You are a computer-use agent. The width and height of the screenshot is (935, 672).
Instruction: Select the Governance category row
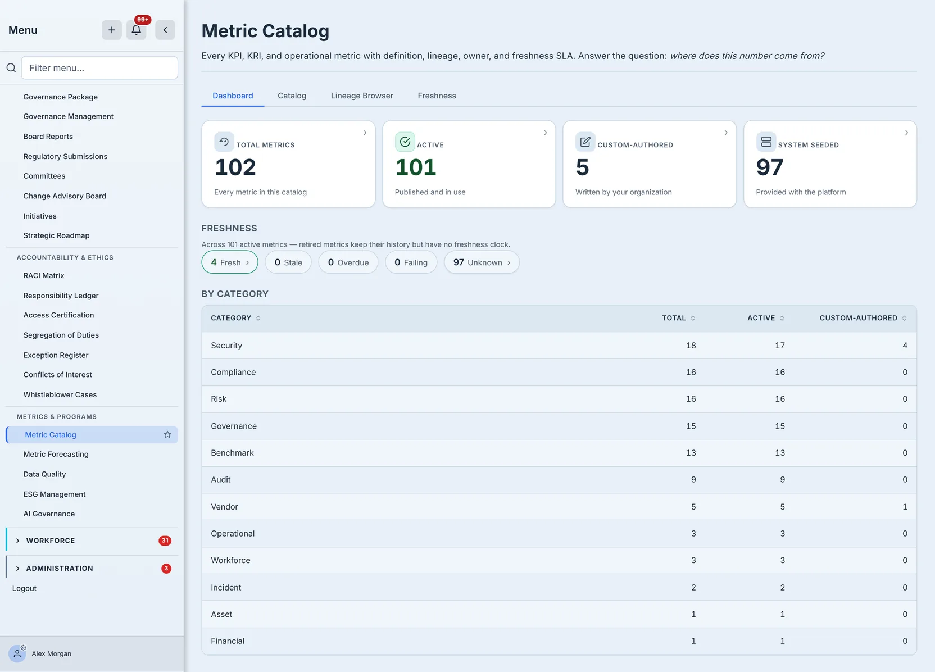click(559, 426)
